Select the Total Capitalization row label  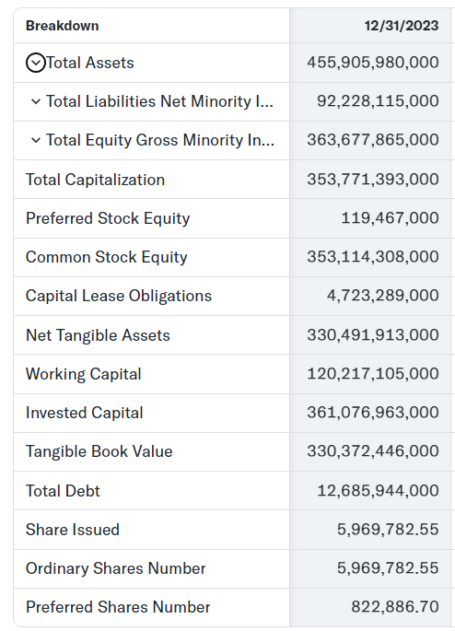96,180
